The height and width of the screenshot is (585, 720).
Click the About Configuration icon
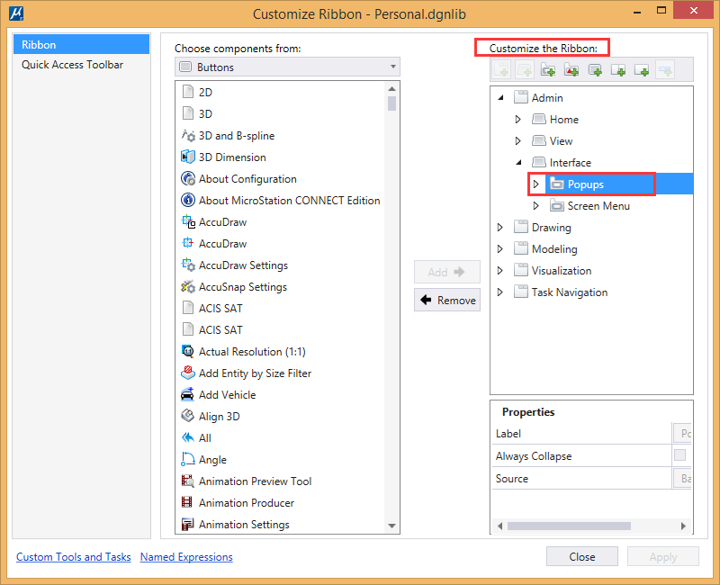coord(188,178)
